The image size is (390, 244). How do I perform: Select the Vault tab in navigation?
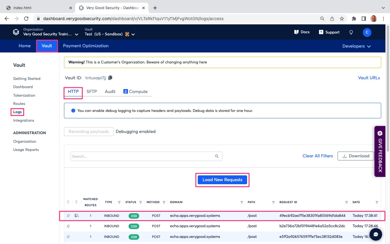47,46
